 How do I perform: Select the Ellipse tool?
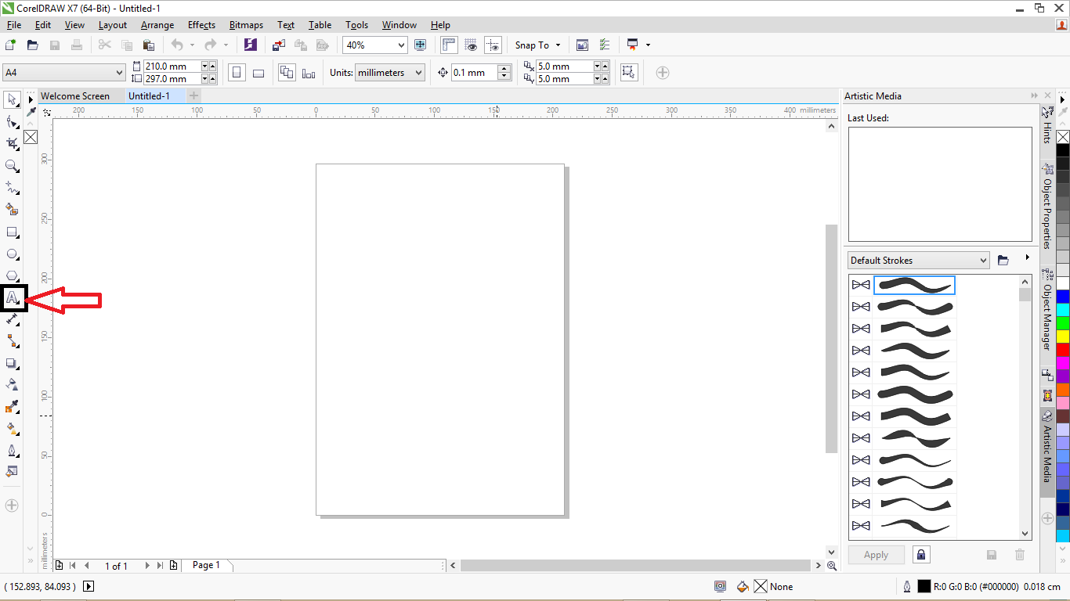(x=11, y=254)
